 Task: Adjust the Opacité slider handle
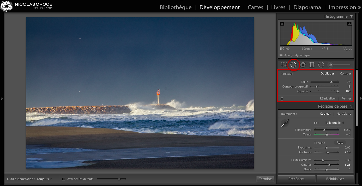338,91
